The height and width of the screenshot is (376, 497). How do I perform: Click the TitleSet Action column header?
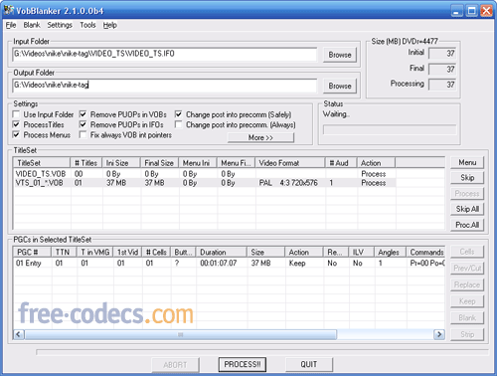coord(376,163)
